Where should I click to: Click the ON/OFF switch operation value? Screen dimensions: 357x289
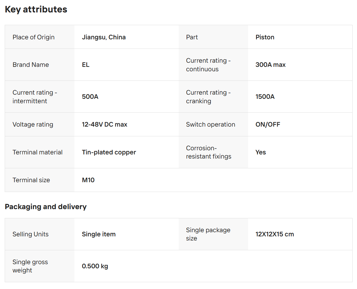268,125
